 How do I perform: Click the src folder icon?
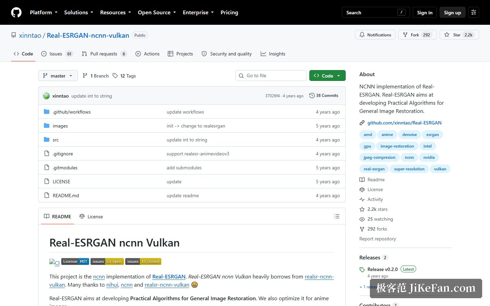click(47, 140)
